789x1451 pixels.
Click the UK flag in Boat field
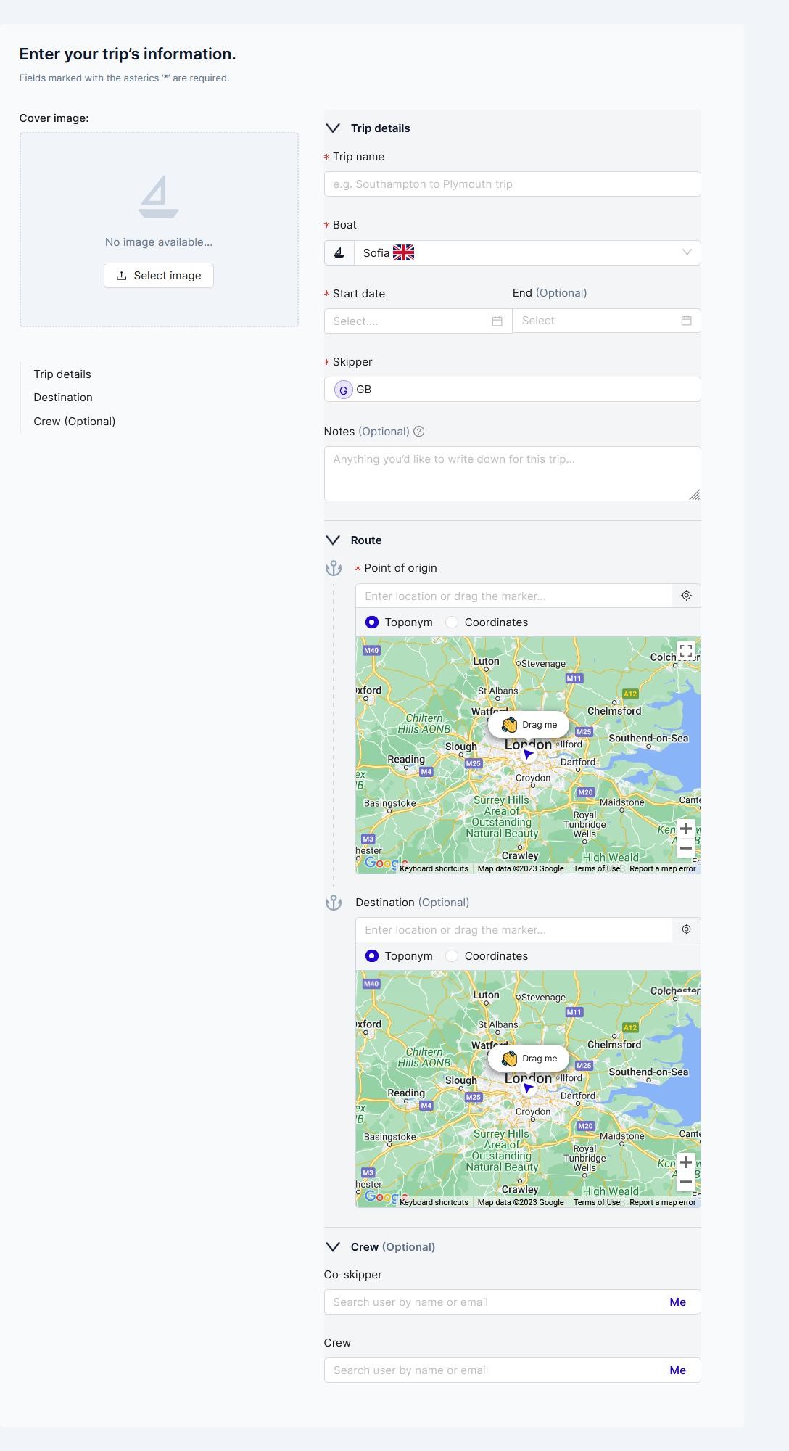(403, 252)
